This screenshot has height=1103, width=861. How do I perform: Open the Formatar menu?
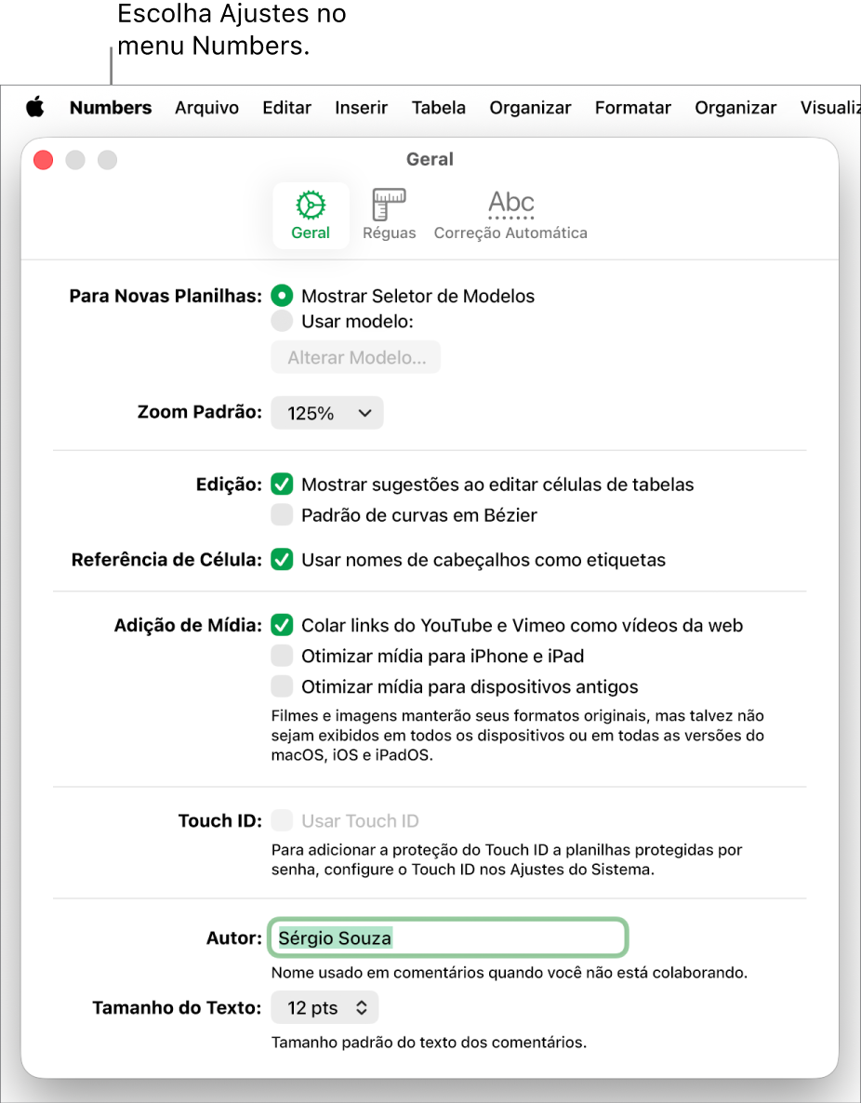point(632,107)
